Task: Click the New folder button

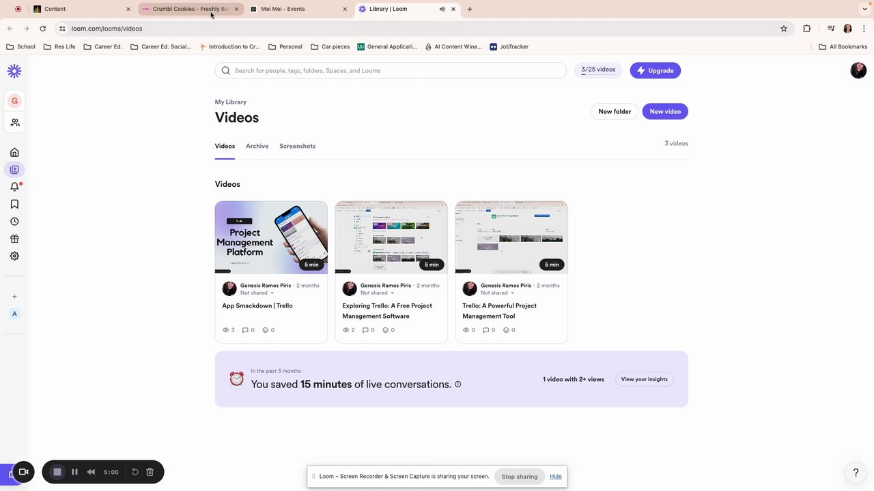Action: point(615,111)
